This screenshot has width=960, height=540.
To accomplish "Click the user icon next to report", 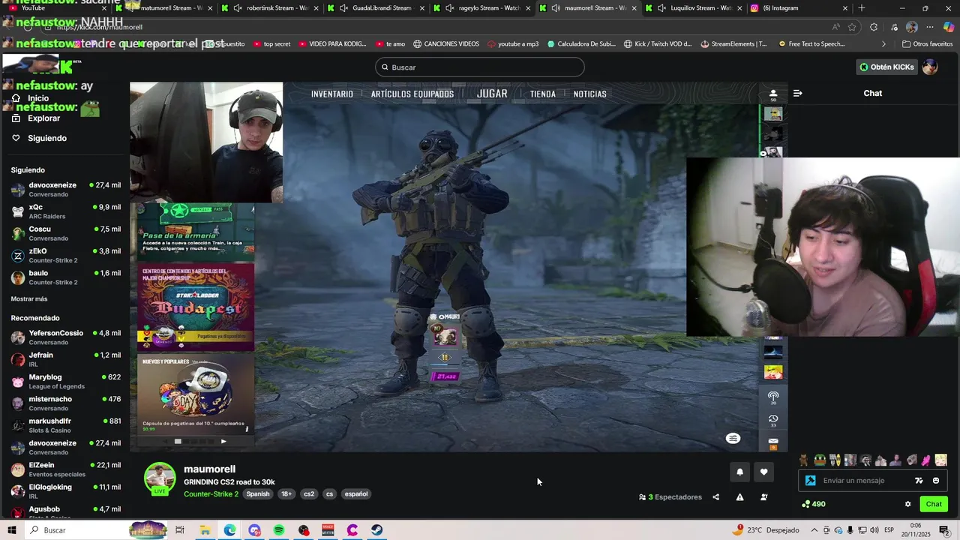I will [x=763, y=497].
